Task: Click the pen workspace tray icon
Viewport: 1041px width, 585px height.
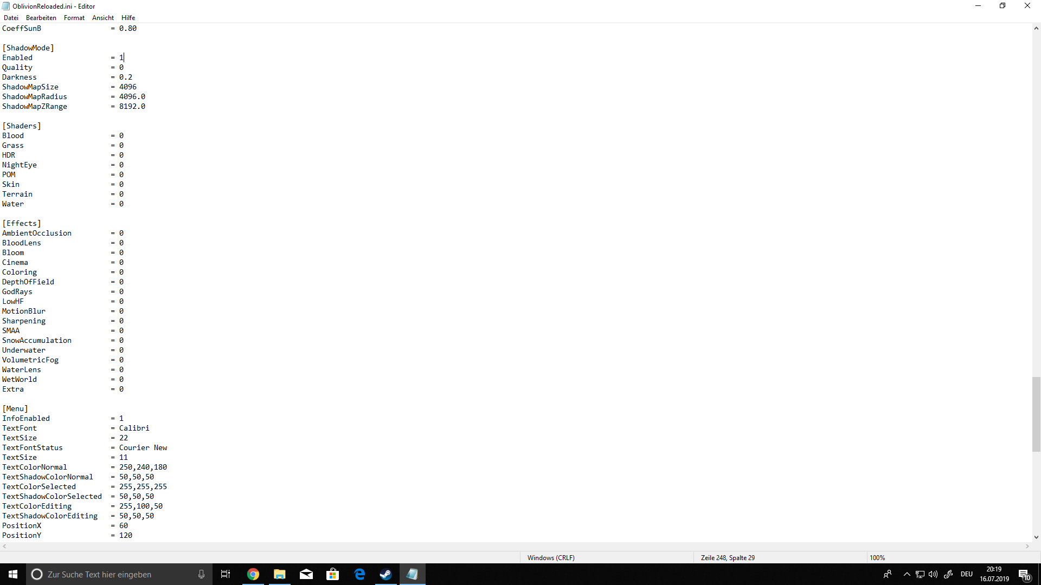Action: pos(948,574)
